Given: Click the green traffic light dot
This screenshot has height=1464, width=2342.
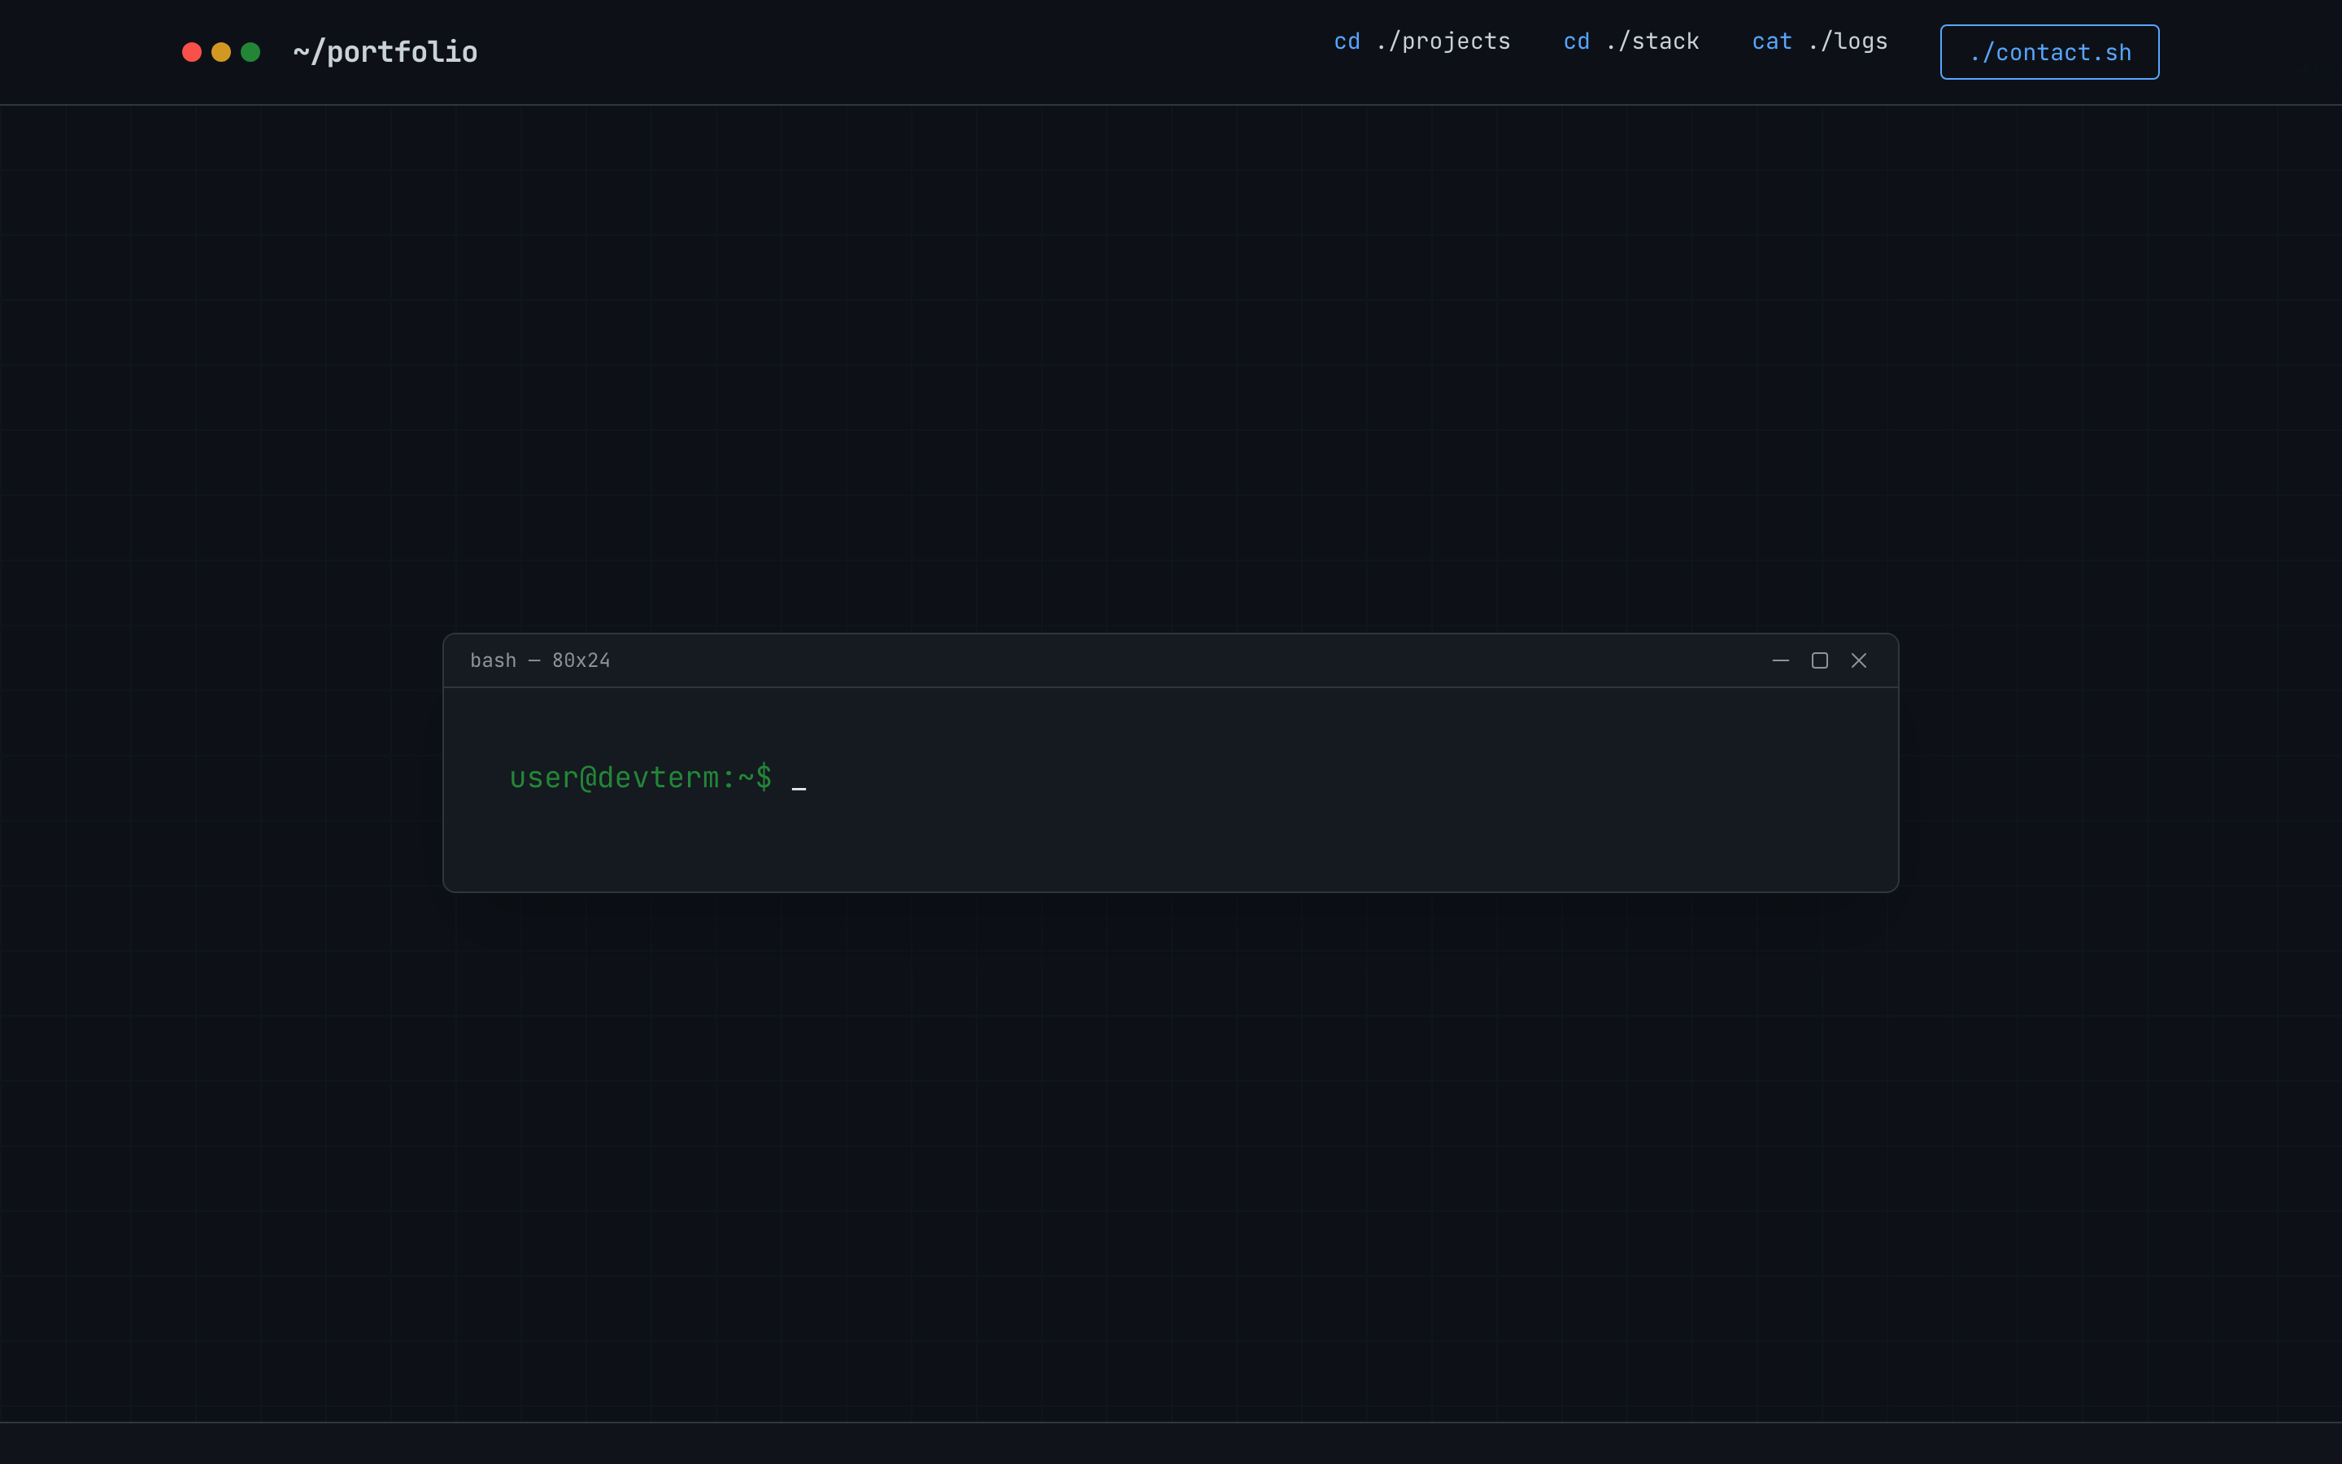Looking at the screenshot, I should pyautogui.click(x=250, y=51).
